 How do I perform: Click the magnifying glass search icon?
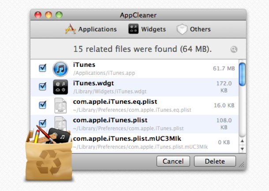[234, 50]
